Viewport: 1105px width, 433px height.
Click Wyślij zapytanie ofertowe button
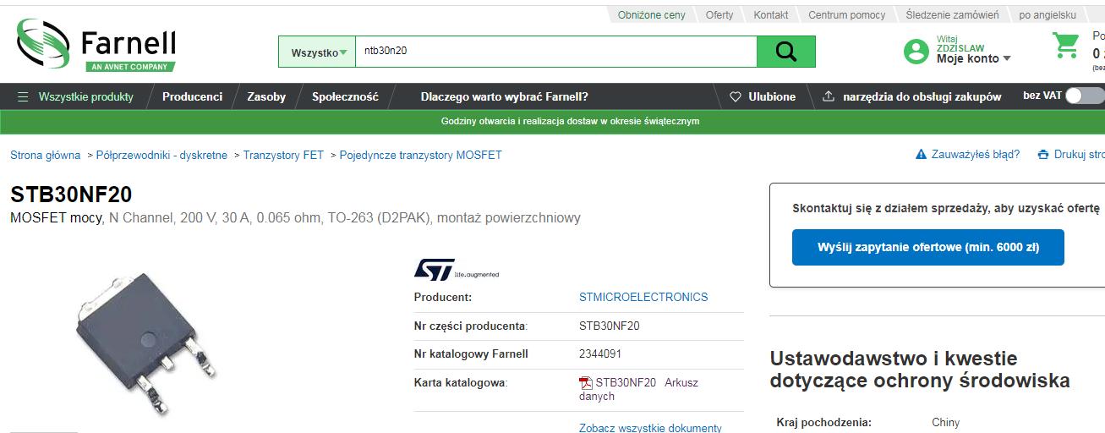coord(928,247)
